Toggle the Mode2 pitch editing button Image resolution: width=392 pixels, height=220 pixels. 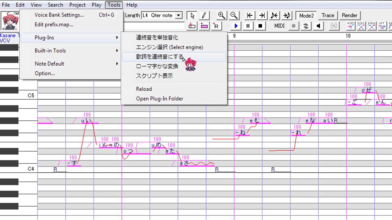pyautogui.click(x=306, y=15)
